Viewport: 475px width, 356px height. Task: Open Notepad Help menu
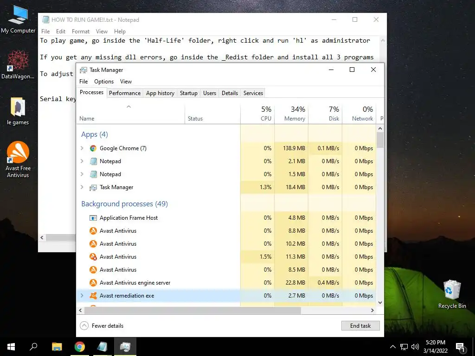120,32
